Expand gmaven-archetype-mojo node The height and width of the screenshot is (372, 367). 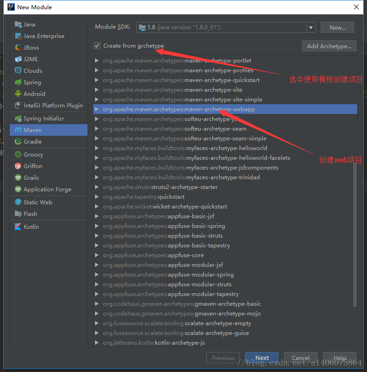(x=96, y=314)
